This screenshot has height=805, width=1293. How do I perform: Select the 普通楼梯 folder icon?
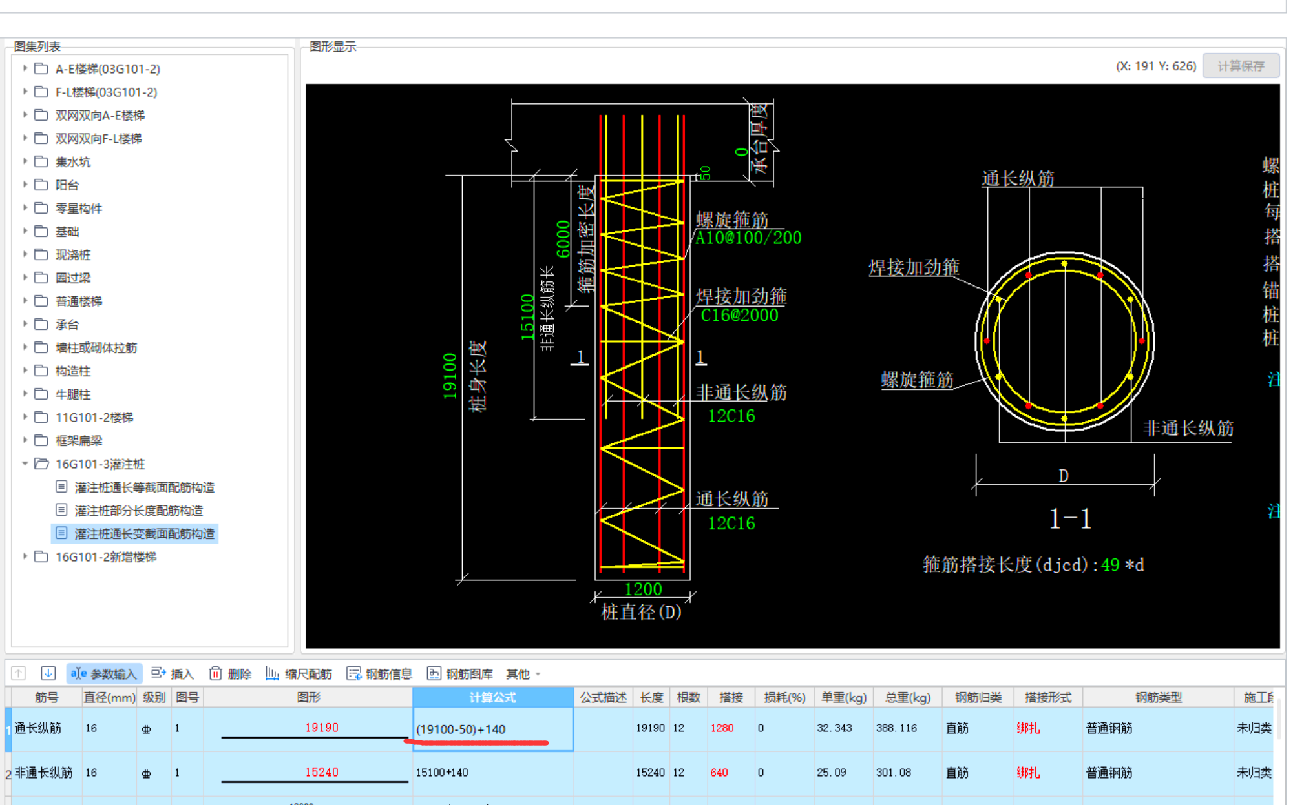tap(41, 301)
